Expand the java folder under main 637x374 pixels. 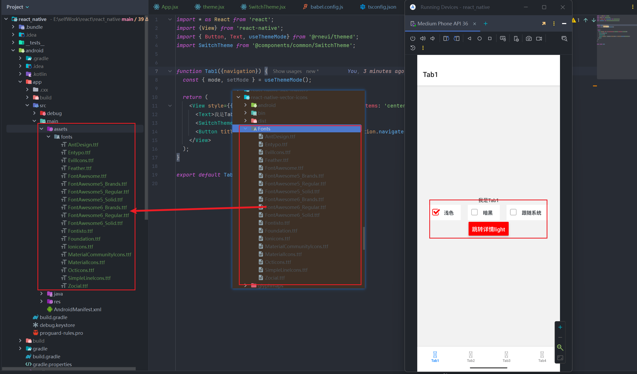(x=41, y=294)
